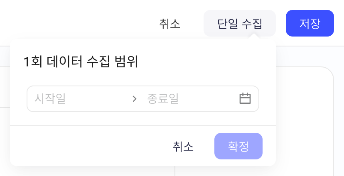344x176 pixels.
Task: Cancel page editing with top 취소
Action: (x=170, y=23)
